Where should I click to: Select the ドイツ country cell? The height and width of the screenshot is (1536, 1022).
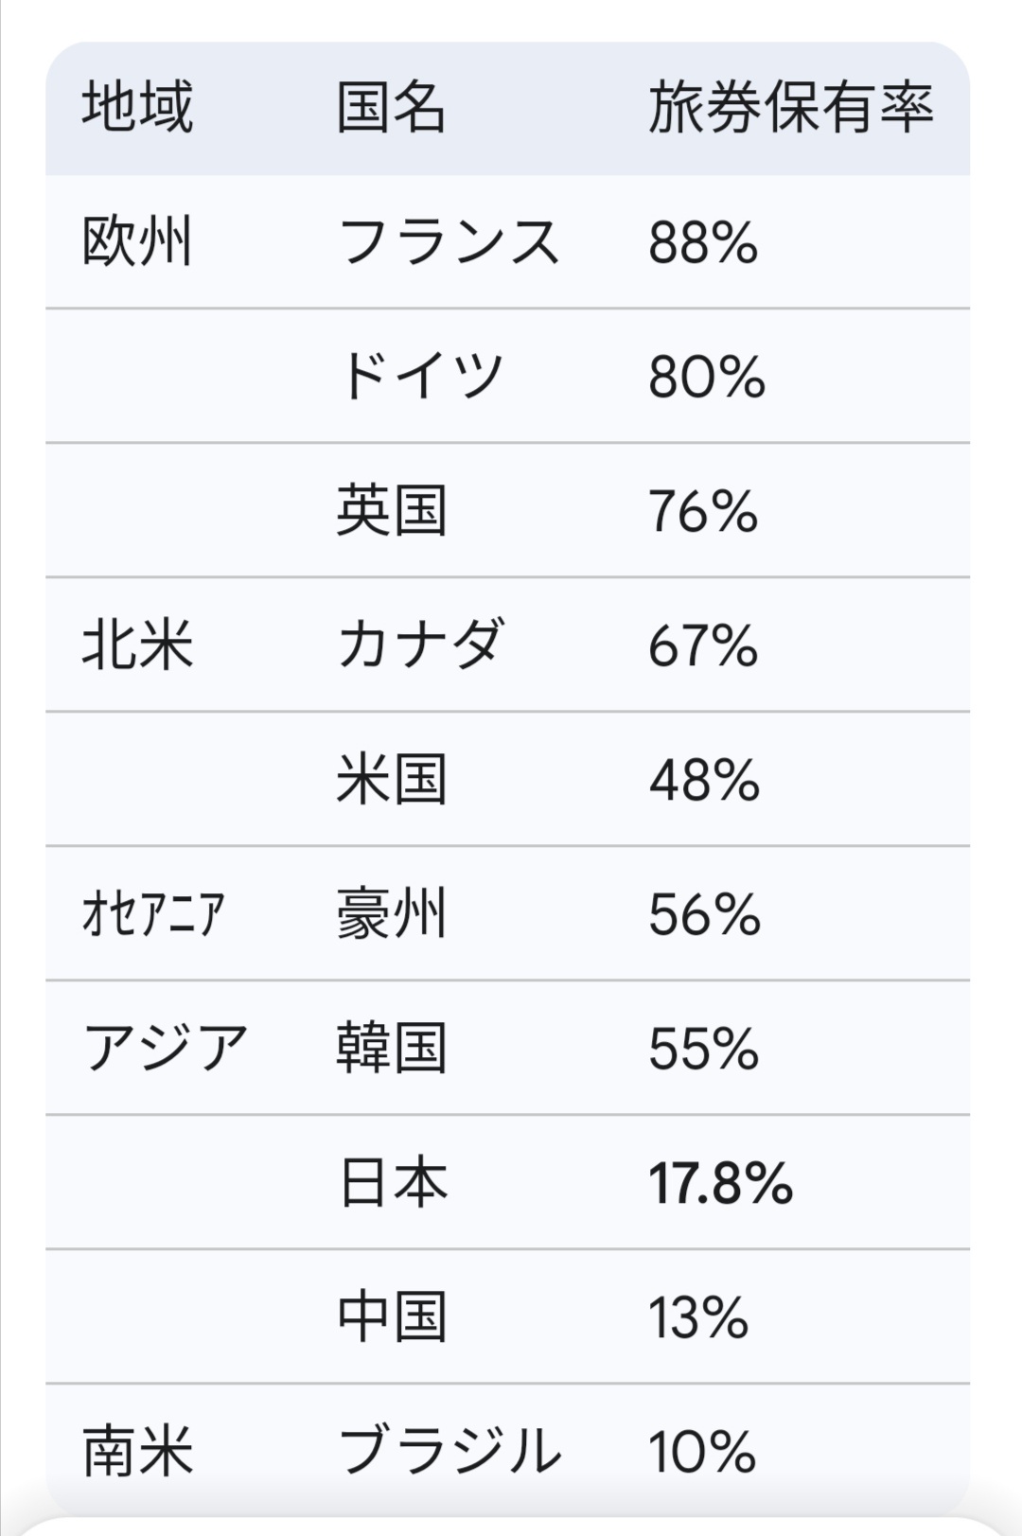pyautogui.click(x=421, y=377)
